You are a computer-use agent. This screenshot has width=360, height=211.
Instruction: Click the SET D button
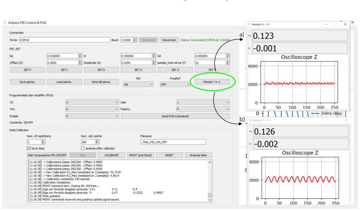pyautogui.click(x=101, y=70)
